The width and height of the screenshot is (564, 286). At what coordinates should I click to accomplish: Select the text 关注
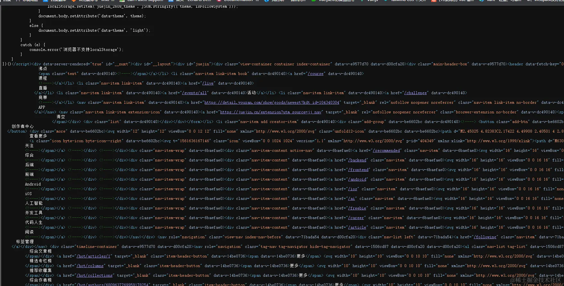(29, 146)
